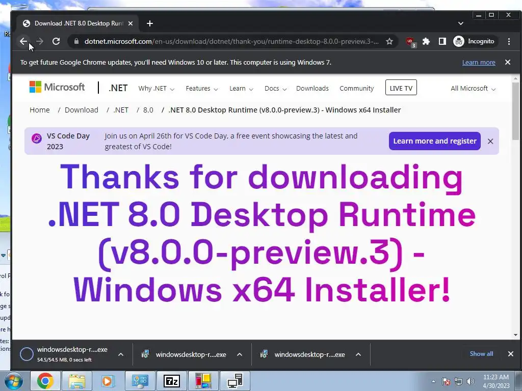Open Windows Explorer from taskbar
522x391 pixels.
coord(77,381)
